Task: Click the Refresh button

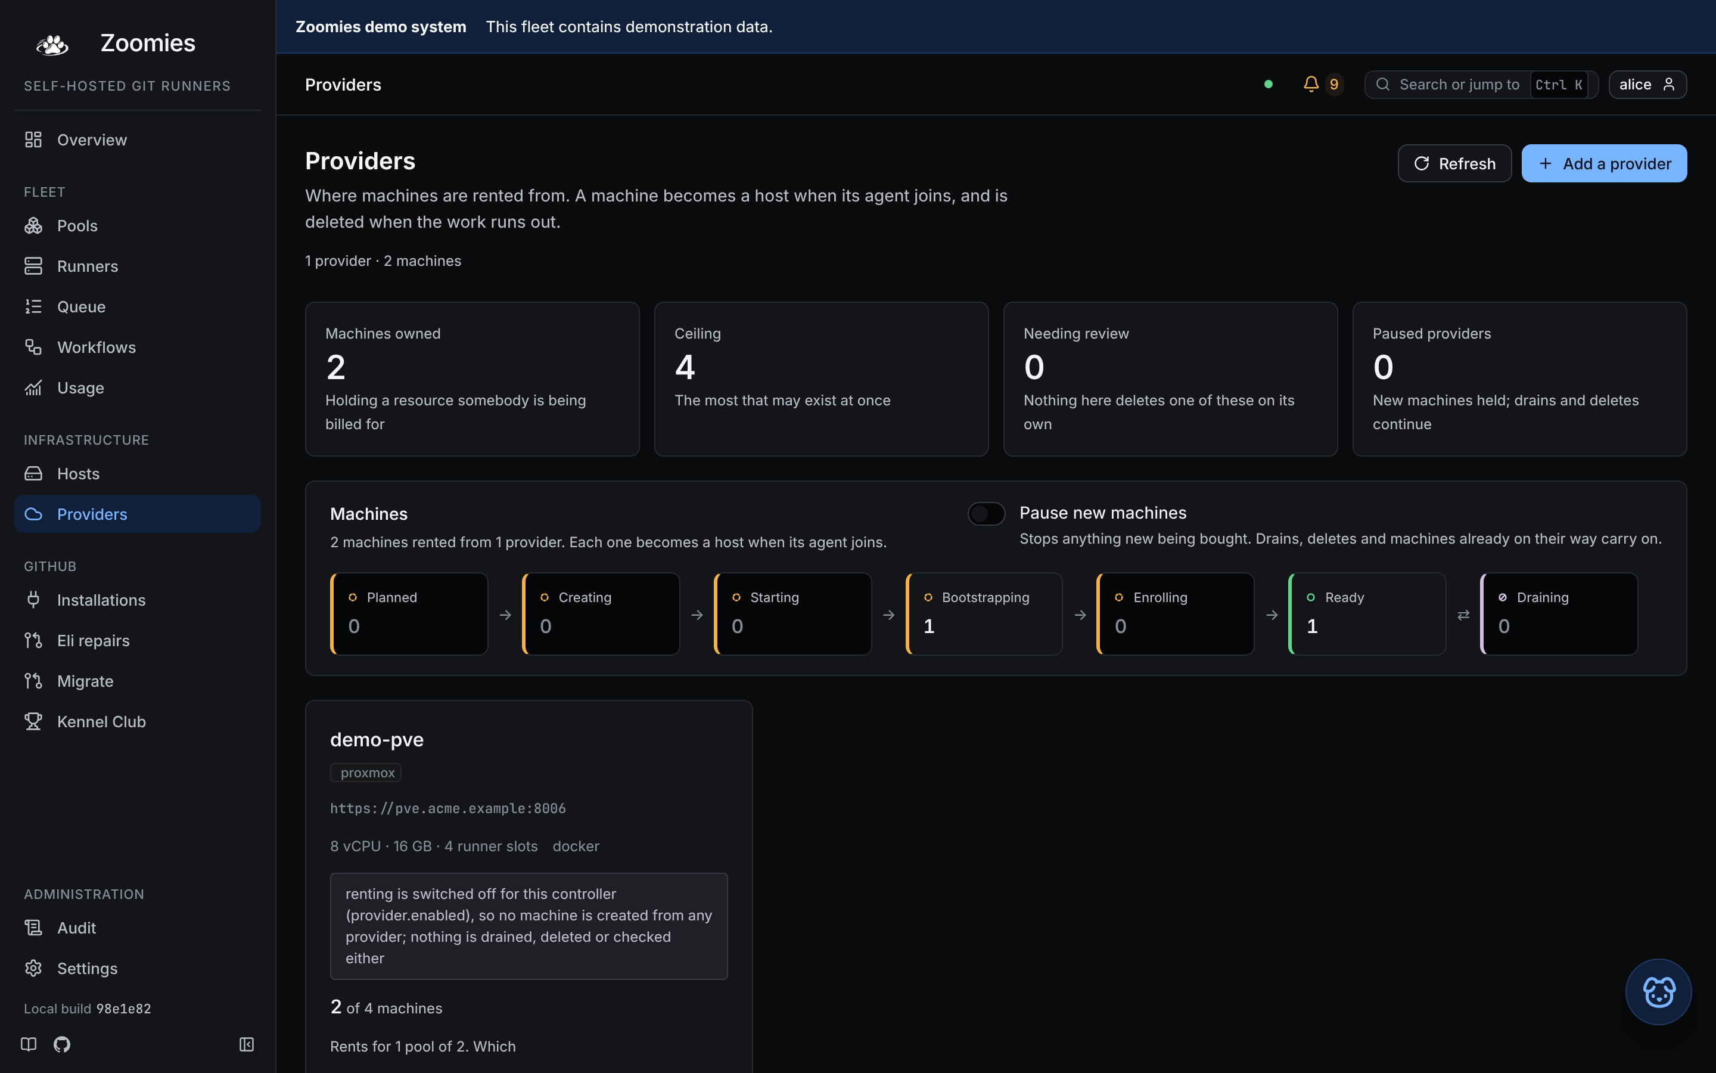Action: tap(1454, 163)
